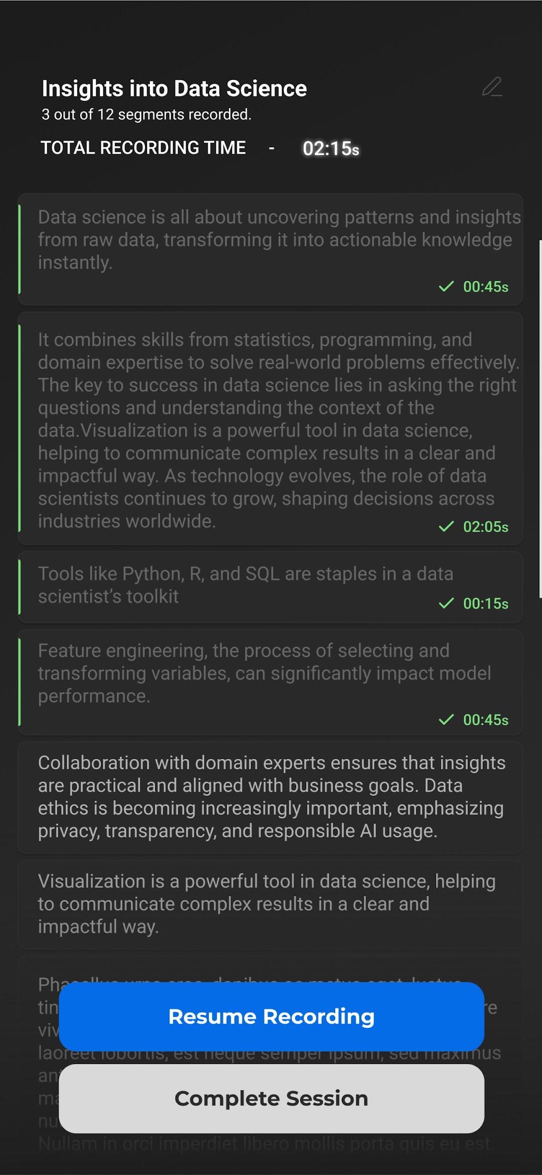The image size is (542, 1175).
Task: Click the 'Insights into Data Science' title
Action: click(174, 88)
